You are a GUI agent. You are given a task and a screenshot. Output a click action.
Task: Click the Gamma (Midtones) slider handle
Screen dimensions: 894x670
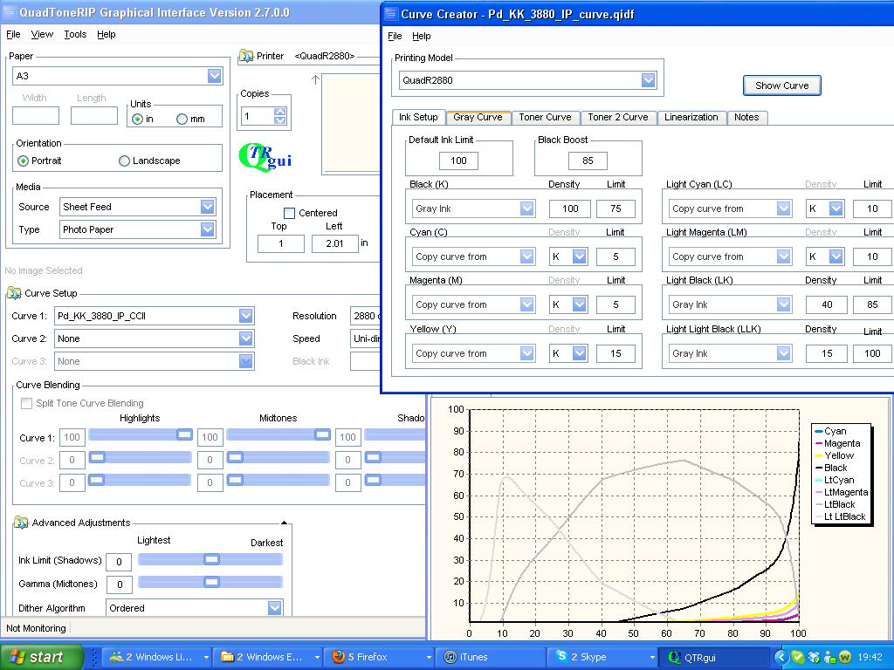(211, 582)
